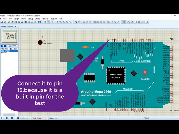Start simulation with the Play button
This screenshot has height=134, width=179.
(2, 118)
